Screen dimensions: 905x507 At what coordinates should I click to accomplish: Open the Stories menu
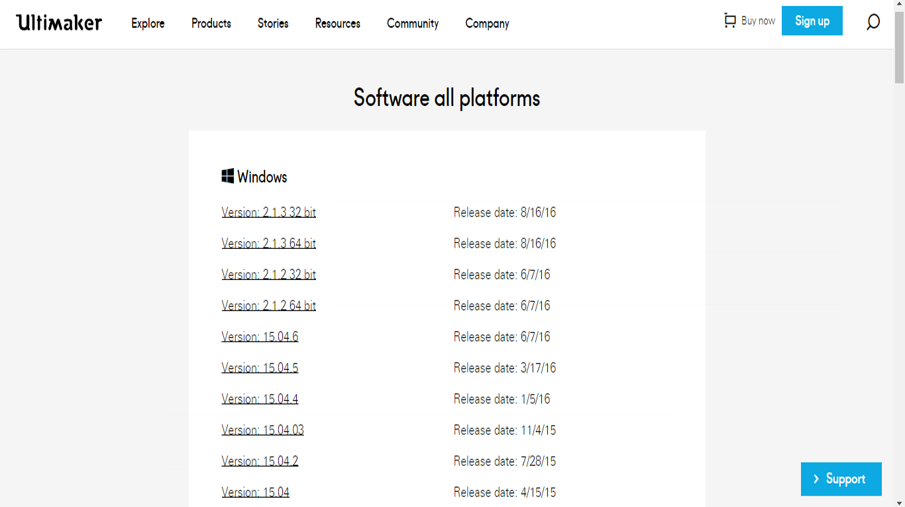pyautogui.click(x=273, y=23)
